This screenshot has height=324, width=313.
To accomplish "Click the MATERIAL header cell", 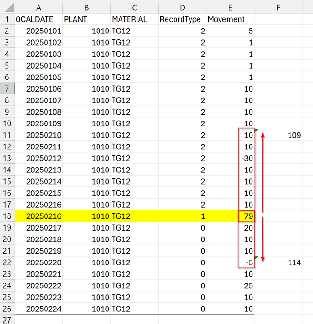I will point(134,19).
